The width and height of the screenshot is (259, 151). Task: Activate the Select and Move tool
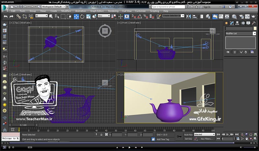point(76,16)
